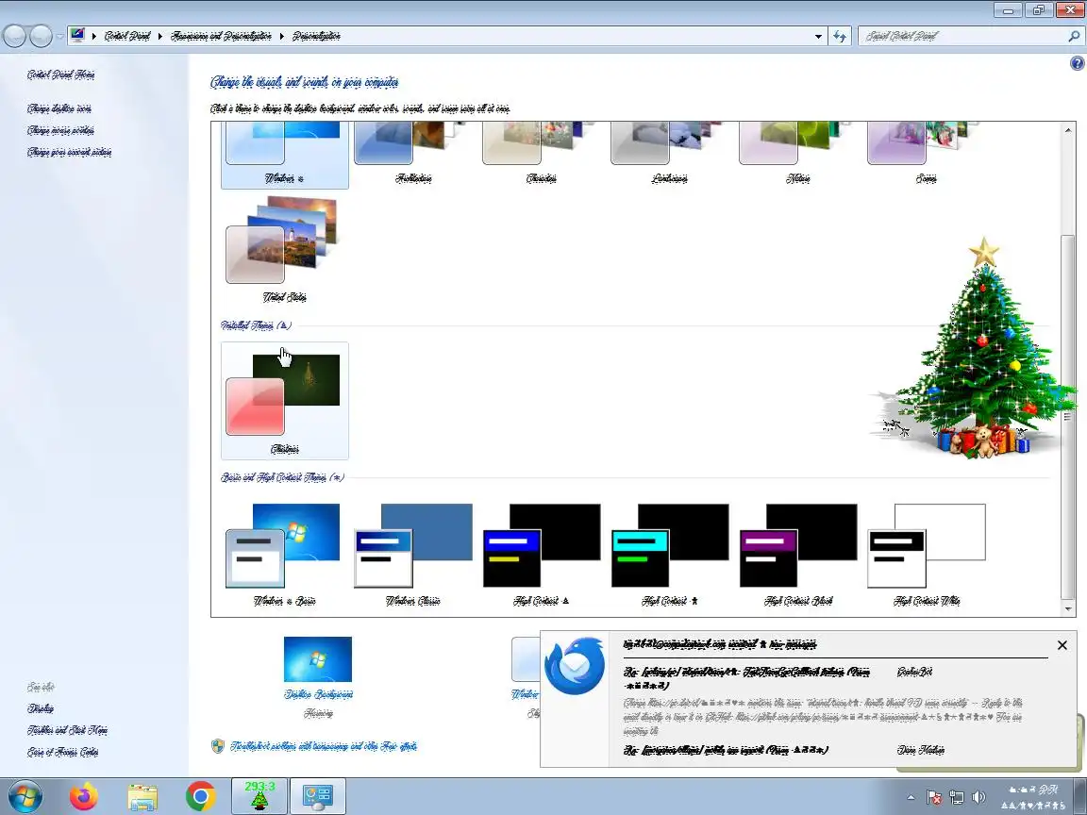Expand the arrow before Control Panel breadcrumb
The height and width of the screenshot is (815, 1087).
(x=93, y=36)
